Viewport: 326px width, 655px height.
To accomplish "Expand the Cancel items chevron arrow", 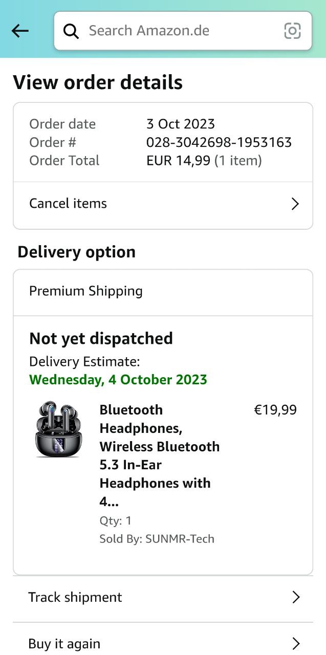I will tap(295, 204).
